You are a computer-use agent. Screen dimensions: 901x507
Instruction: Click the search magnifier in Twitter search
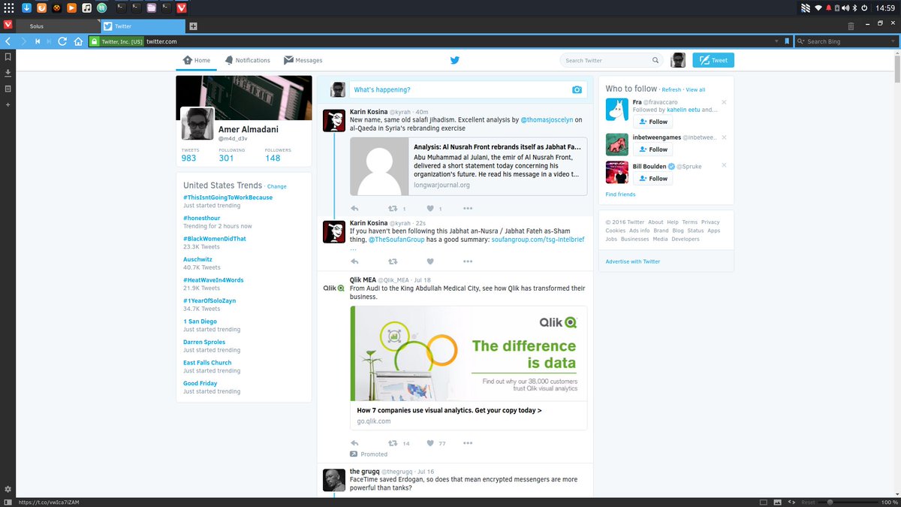click(655, 60)
